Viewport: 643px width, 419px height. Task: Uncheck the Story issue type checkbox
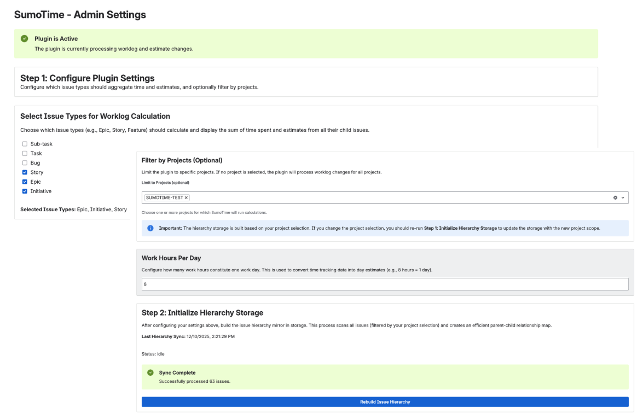click(x=25, y=172)
